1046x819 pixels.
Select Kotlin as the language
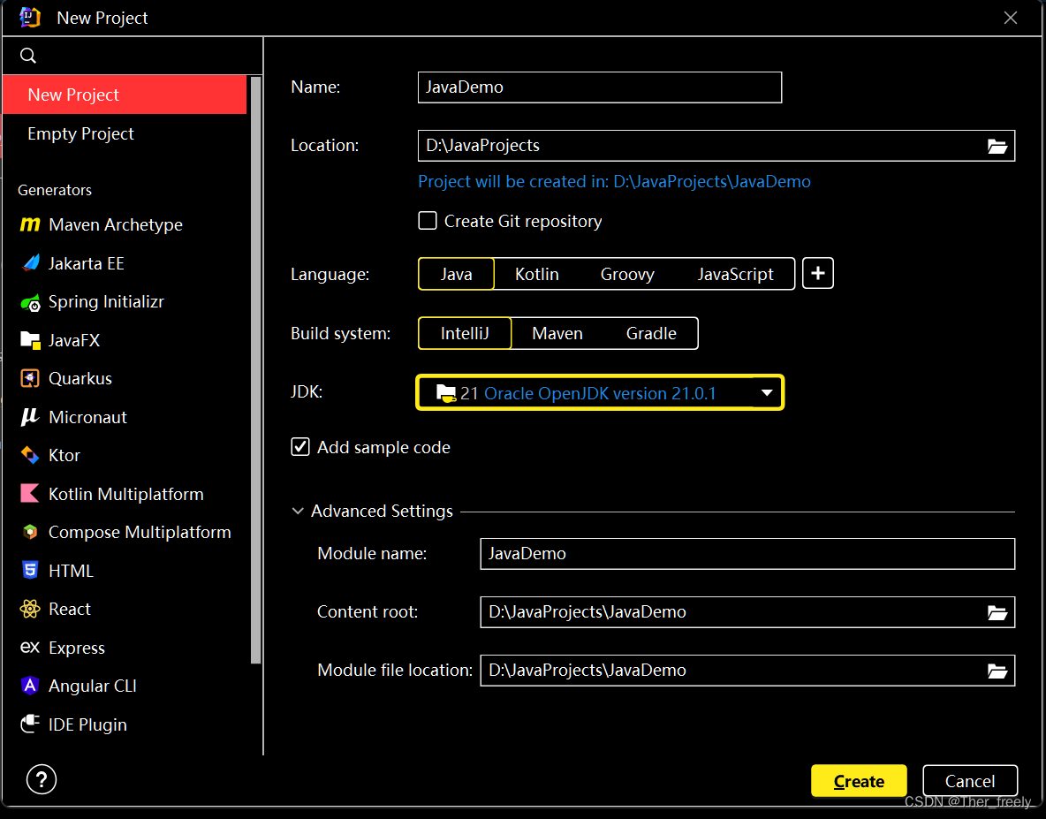[x=537, y=274]
